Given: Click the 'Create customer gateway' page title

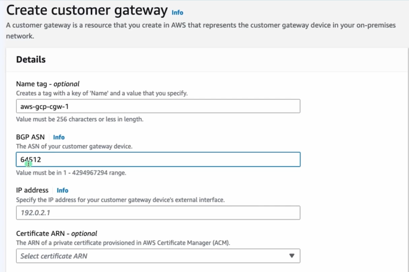Looking at the screenshot, I should click(87, 11).
